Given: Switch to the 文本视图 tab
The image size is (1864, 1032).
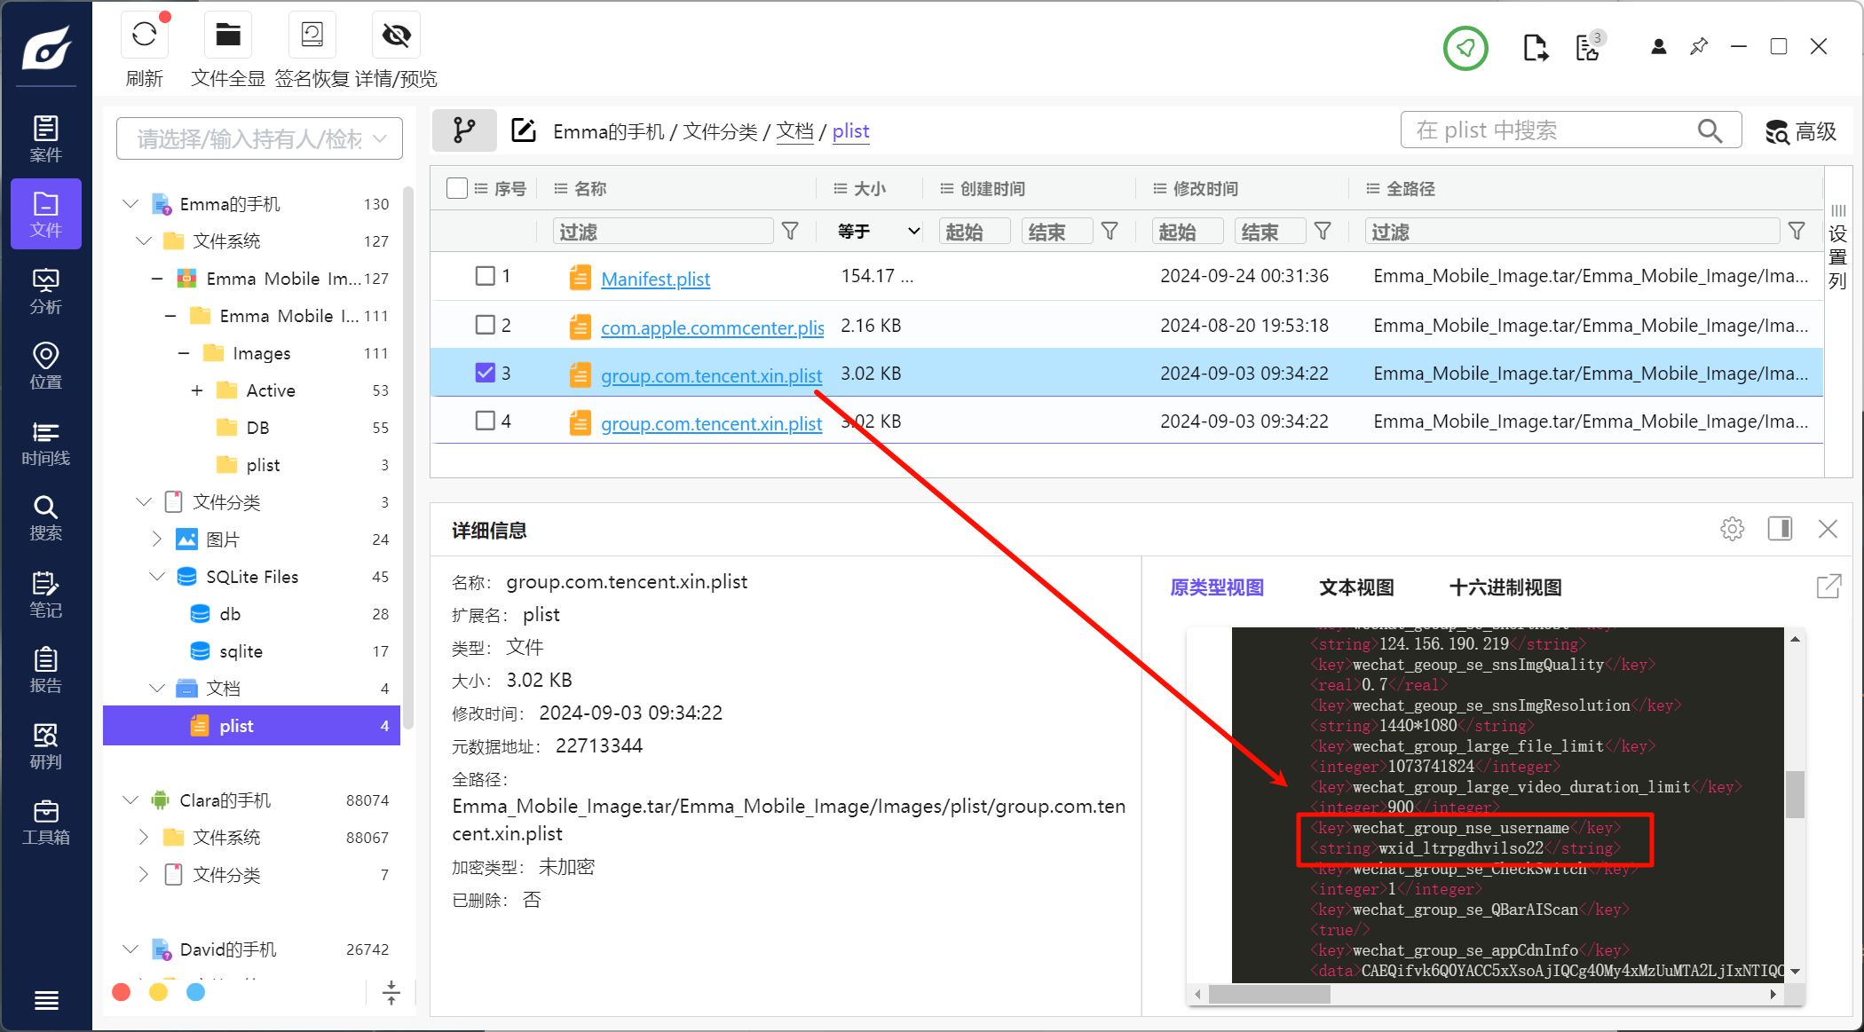Looking at the screenshot, I should pyautogui.click(x=1355, y=587).
